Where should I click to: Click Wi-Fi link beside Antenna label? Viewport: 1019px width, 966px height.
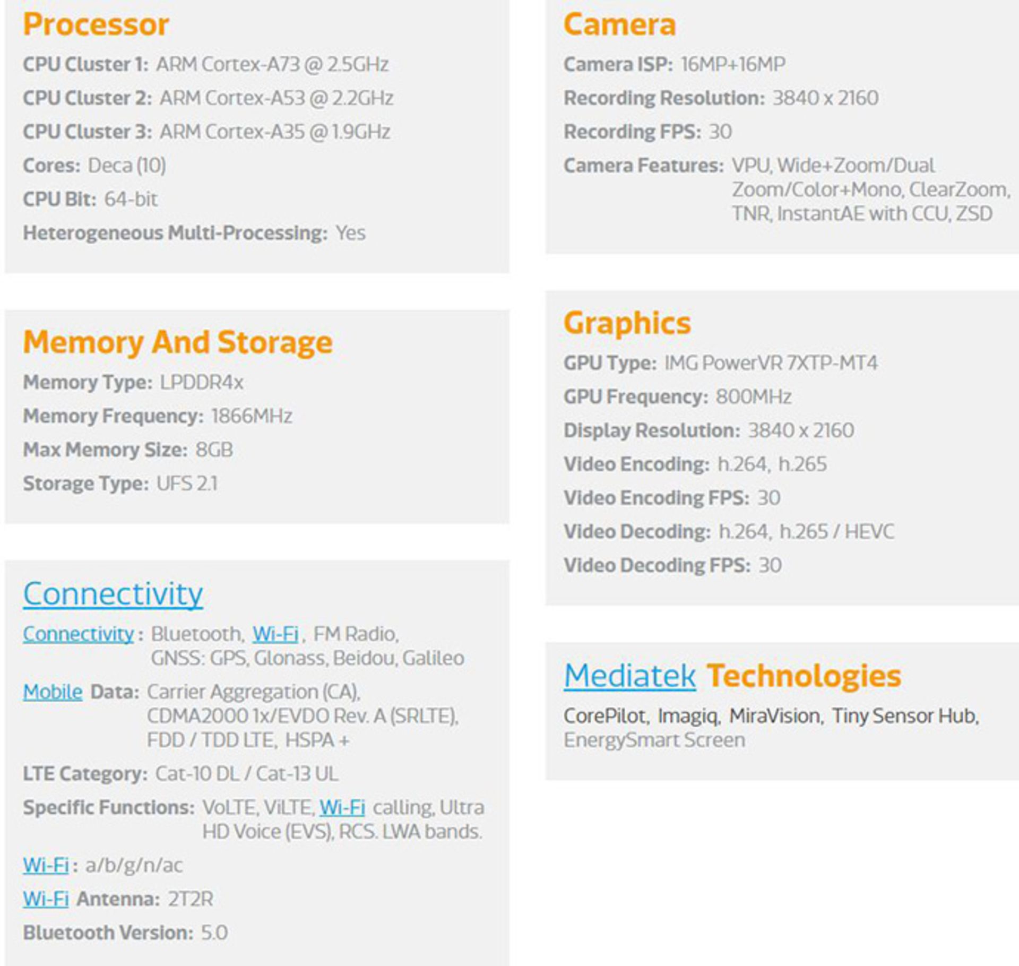pyautogui.click(x=46, y=899)
